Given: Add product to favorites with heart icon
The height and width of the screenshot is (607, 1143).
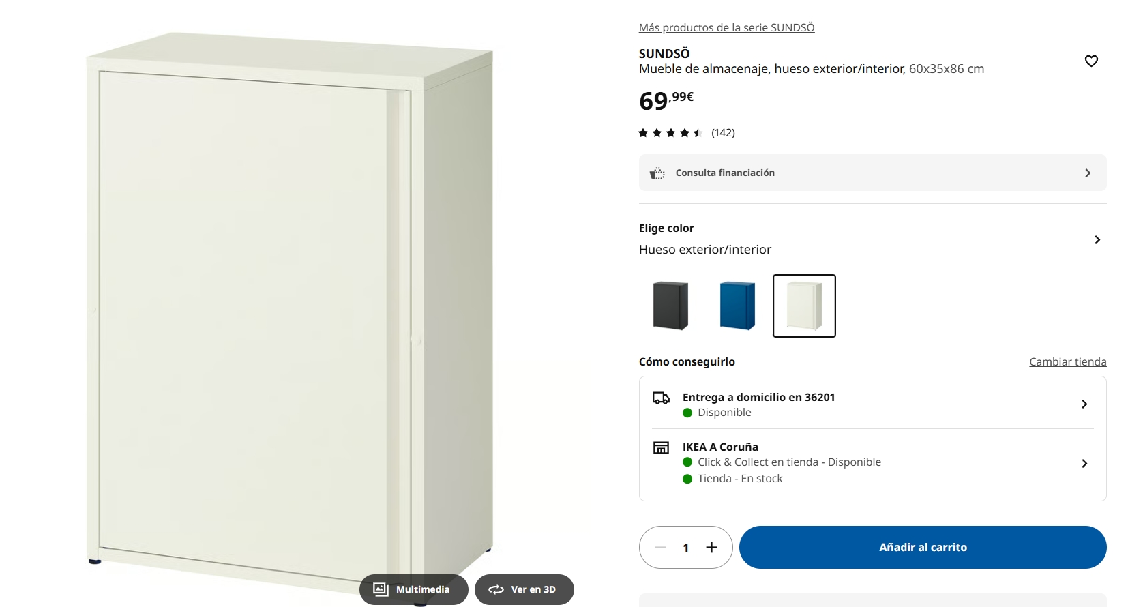Looking at the screenshot, I should 1091,61.
